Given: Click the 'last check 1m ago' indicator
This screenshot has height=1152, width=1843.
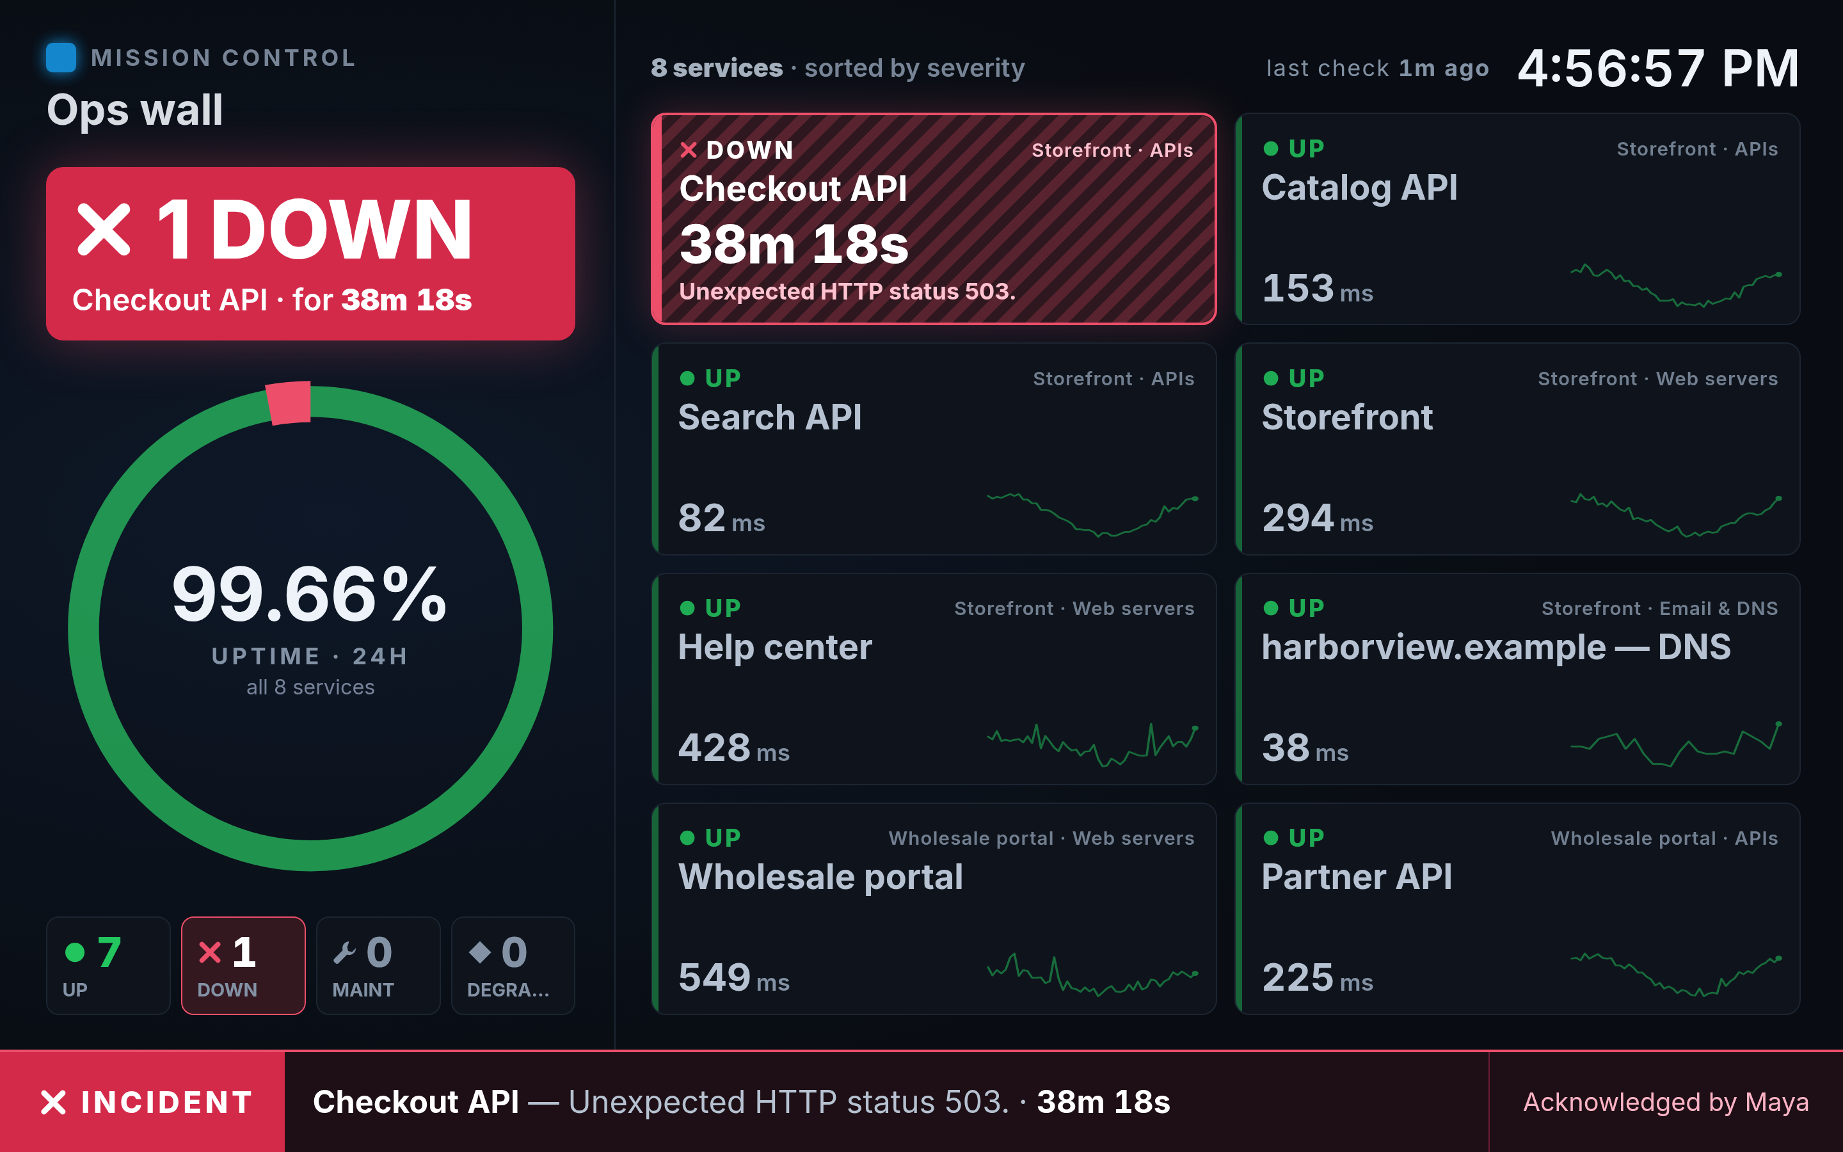Looking at the screenshot, I should tap(1378, 68).
